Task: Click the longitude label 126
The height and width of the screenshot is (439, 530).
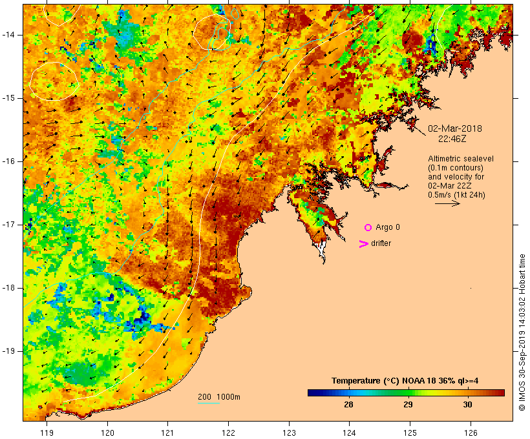Action: [471, 433]
